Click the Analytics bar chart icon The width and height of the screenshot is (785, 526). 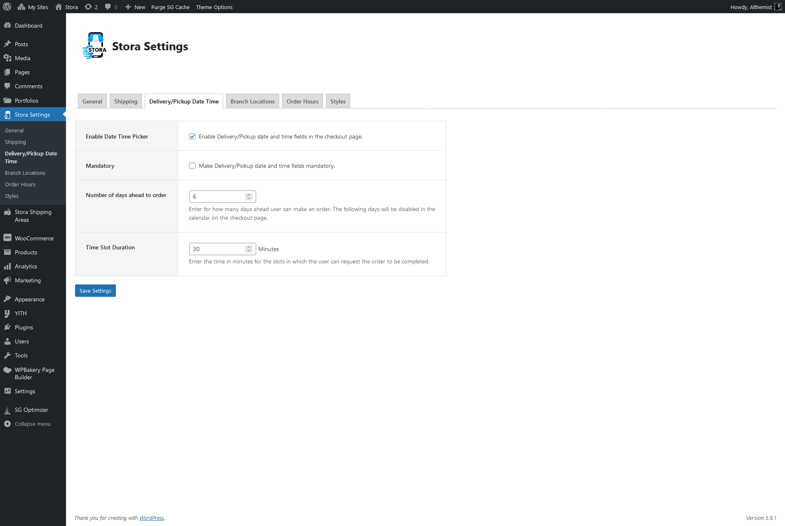coord(7,266)
